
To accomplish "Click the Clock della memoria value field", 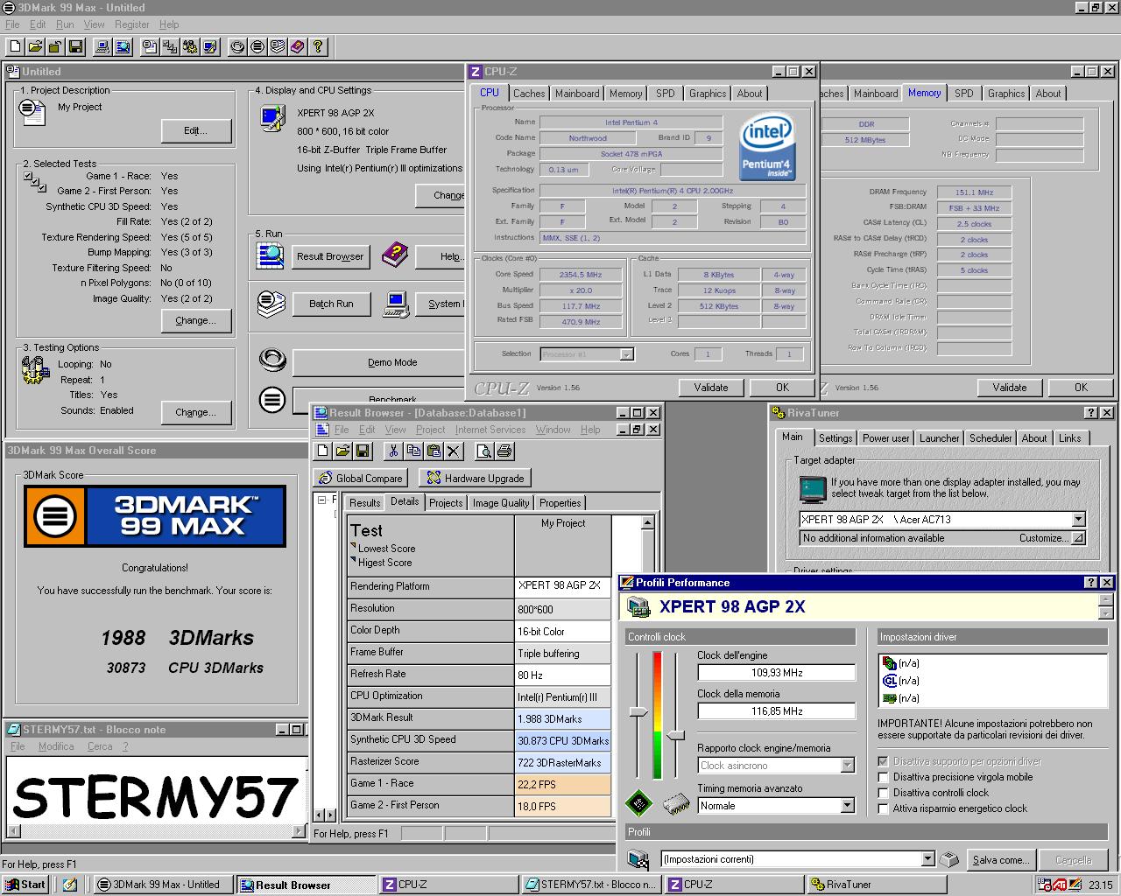I will [776, 711].
